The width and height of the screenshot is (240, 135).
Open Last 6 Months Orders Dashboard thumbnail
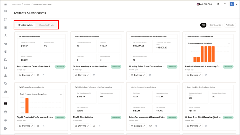click(x=41, y=48)
